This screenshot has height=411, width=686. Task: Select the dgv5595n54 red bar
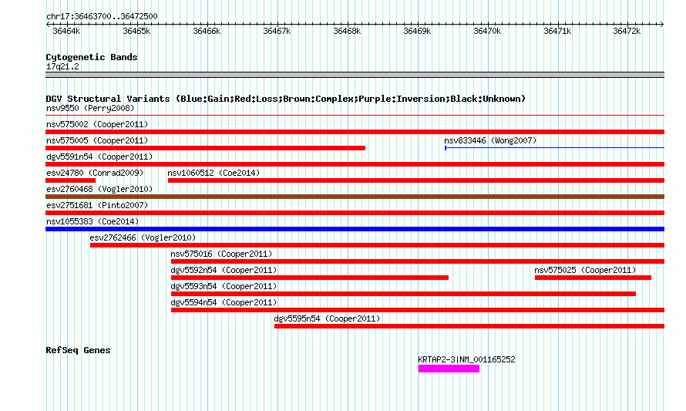click(x=469, y=326)
